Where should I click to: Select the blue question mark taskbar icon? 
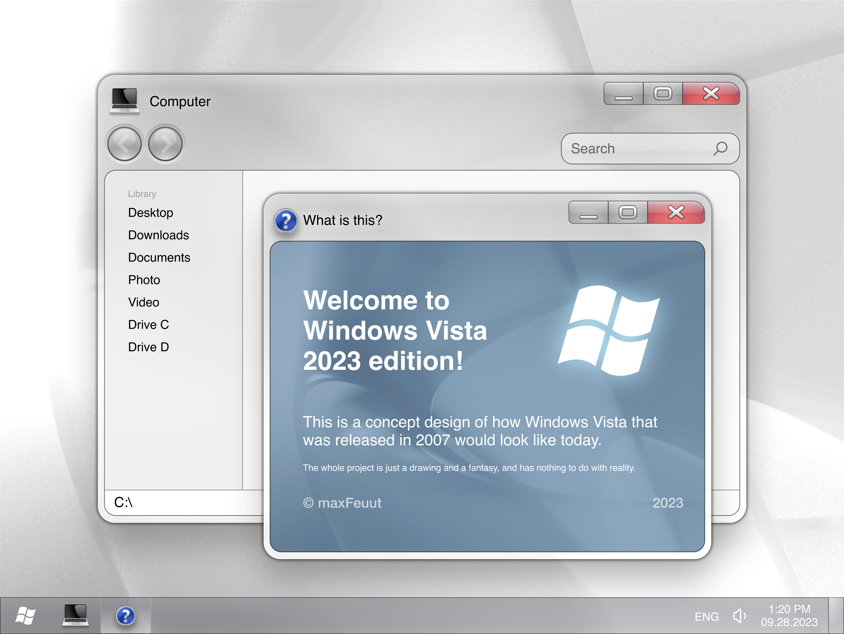pyautogui.click(x=126, y=616)
